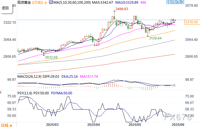The height and width of the screenshot is (127, 200).
Task: Click the pink MACD:7.74 value
Action: (x=90, y=76)
